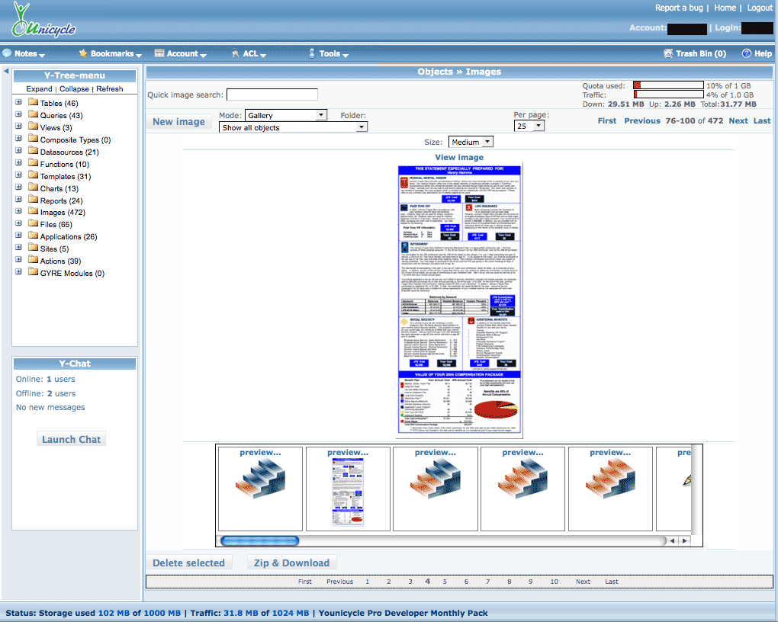The height and width of the screenshot is (622, 778).
Task: Click the Bookmarks star icon
Action: point(83,54)
